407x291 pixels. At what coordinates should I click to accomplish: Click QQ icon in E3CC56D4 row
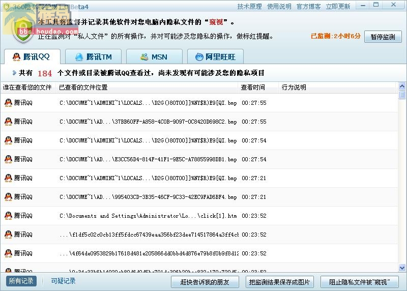(8, 159)
